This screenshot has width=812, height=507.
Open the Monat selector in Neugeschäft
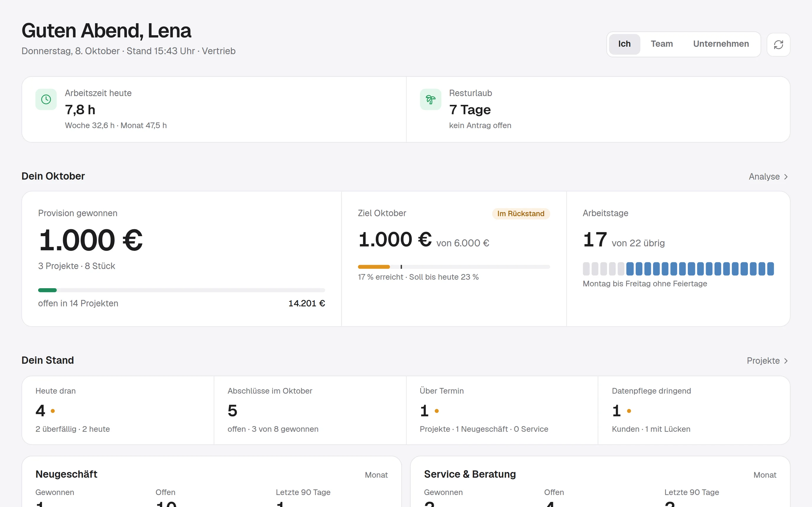376,475
